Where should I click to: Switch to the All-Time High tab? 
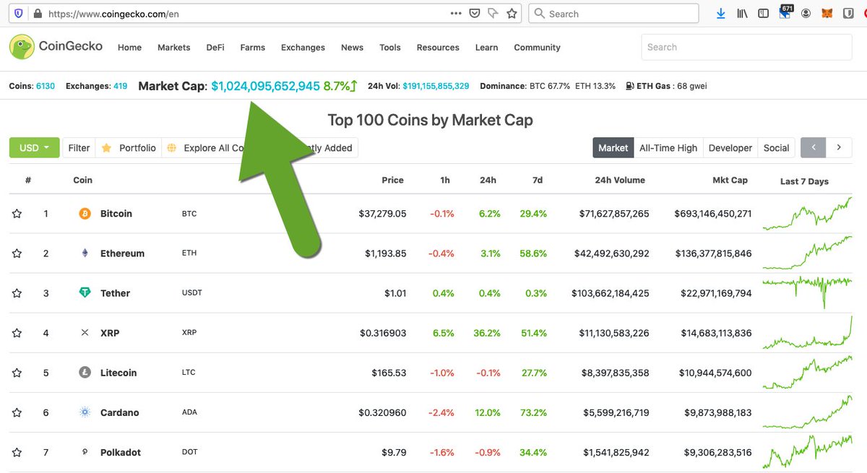point(668,147)
